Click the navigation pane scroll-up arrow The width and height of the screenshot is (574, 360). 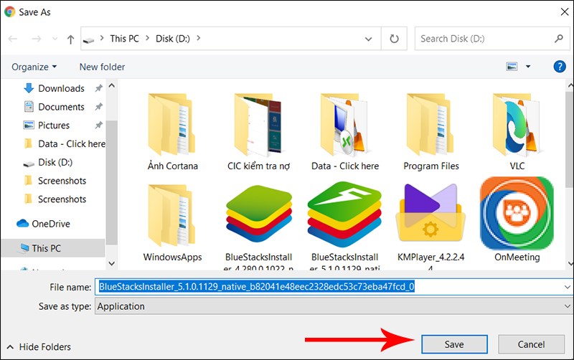tap(112, 85)
